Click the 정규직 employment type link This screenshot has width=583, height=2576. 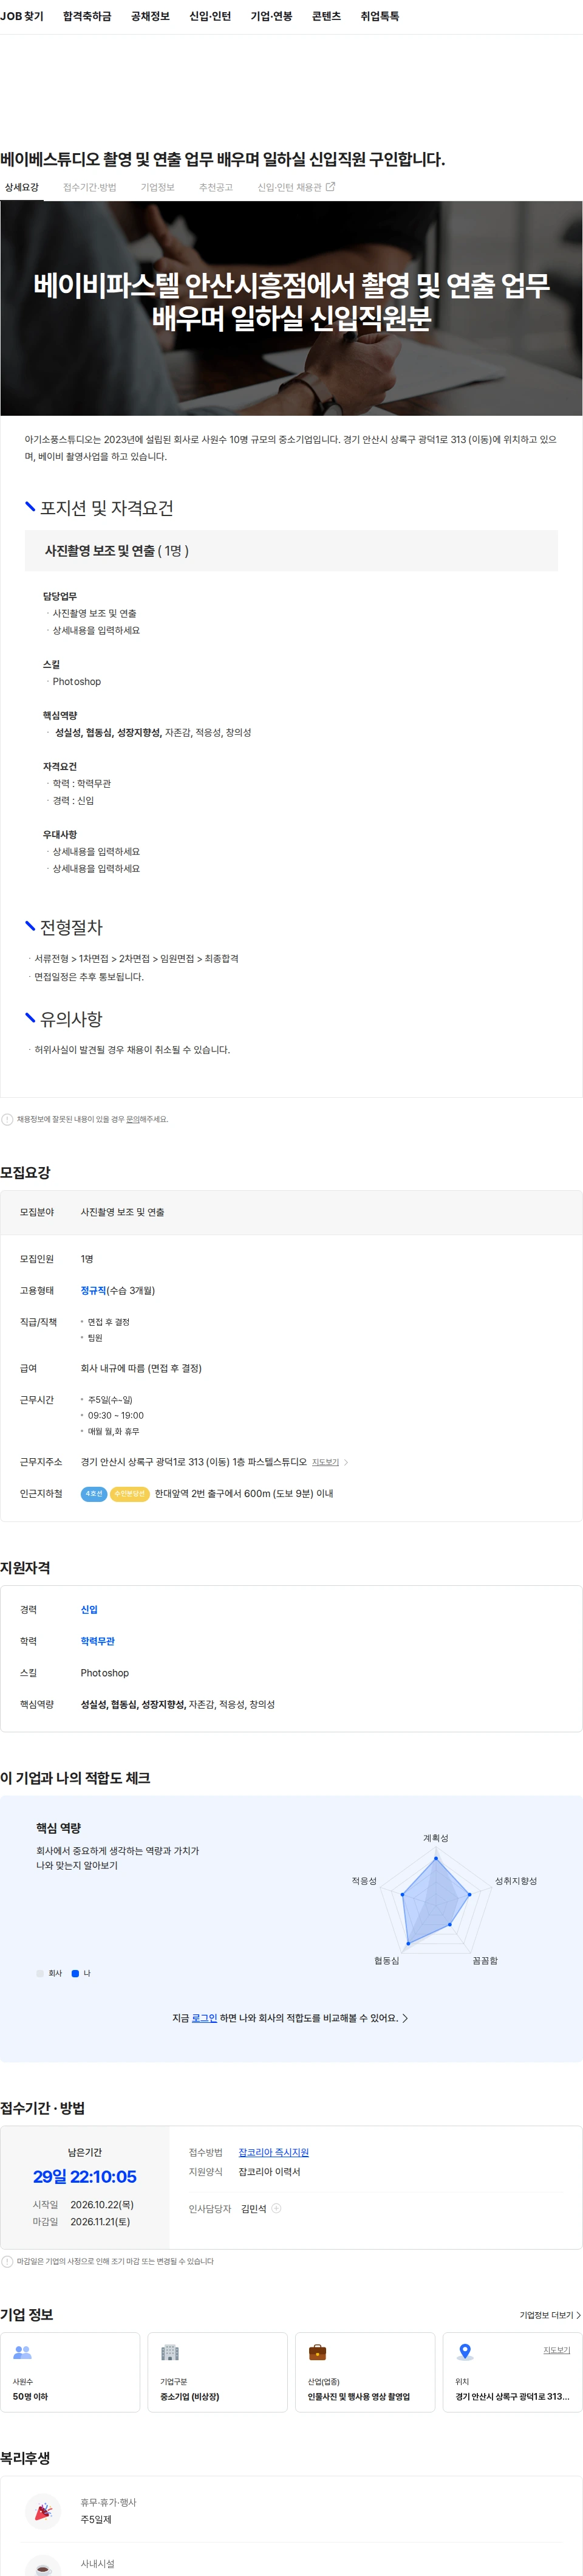tap(93, 1290)
